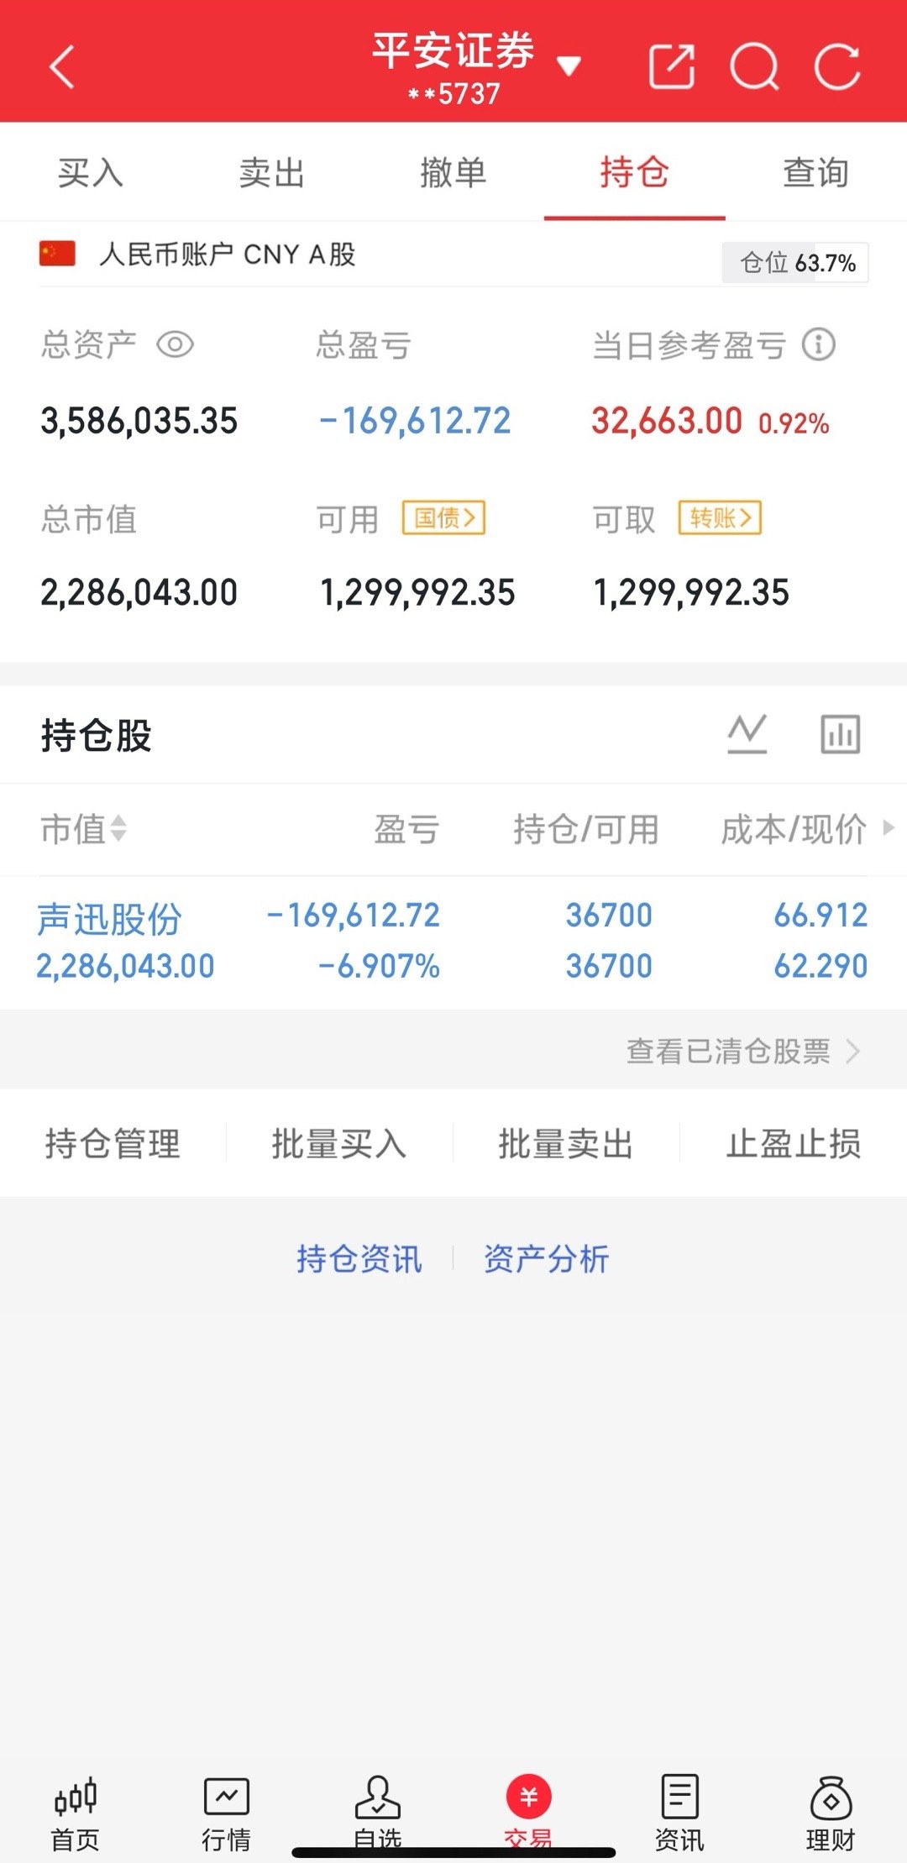Image resolution: width=907 pixels, height=1863 pixels.
Task: Open the 资产分析 link
Action: click(x=546, y=1259)
